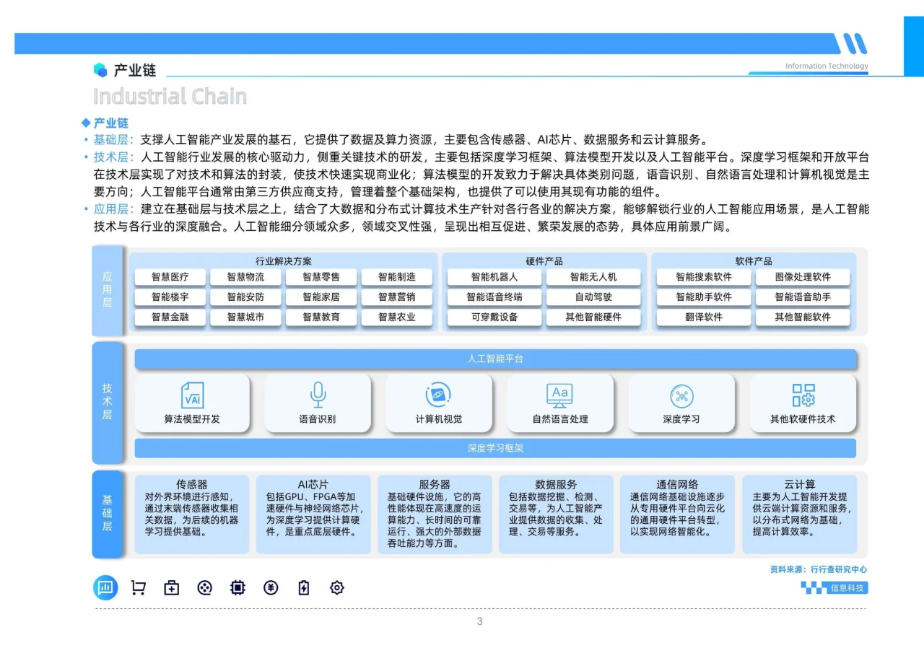Click the chip processor icon
This screenshot has height=653, width=924.
[237, 588]
